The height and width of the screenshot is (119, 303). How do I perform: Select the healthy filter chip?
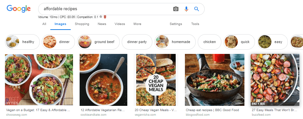(x=22, y=42)
